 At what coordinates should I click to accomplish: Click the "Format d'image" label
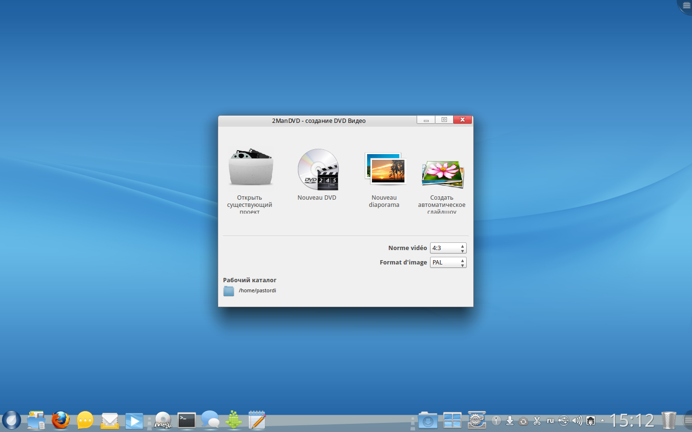pos(403,263)
